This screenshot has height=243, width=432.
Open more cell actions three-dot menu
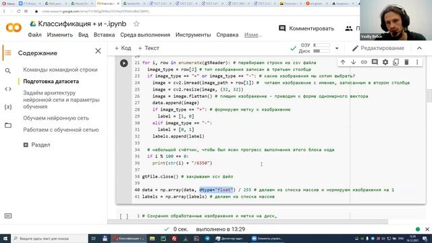(x=417, y=62)
